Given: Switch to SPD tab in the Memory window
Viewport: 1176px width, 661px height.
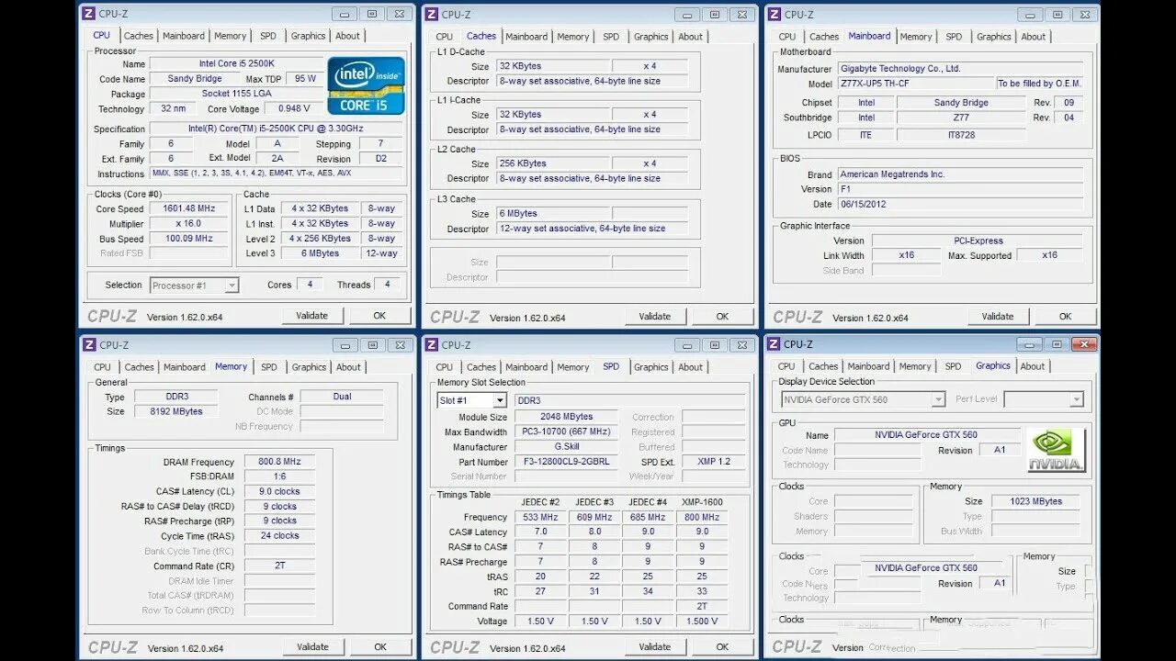Looking at the screenshot, I should (269, 367).
